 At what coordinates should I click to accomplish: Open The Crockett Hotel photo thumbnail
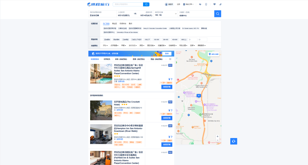click(101, 110)
